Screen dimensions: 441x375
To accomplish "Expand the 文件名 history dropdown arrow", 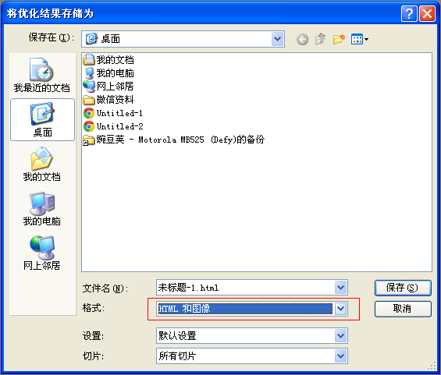I will pos(340,288).
